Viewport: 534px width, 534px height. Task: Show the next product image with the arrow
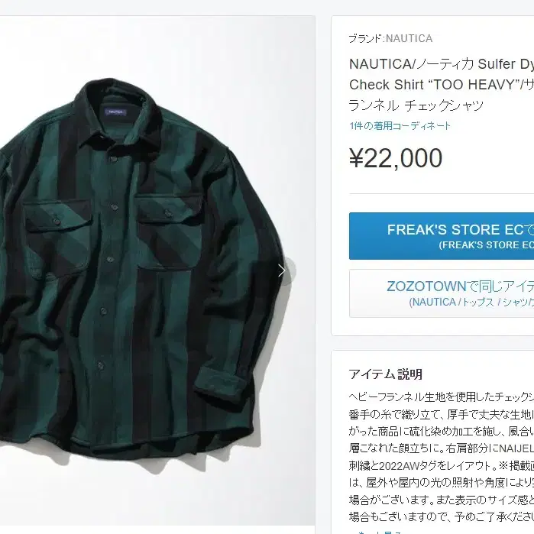[x=282, y=271]
